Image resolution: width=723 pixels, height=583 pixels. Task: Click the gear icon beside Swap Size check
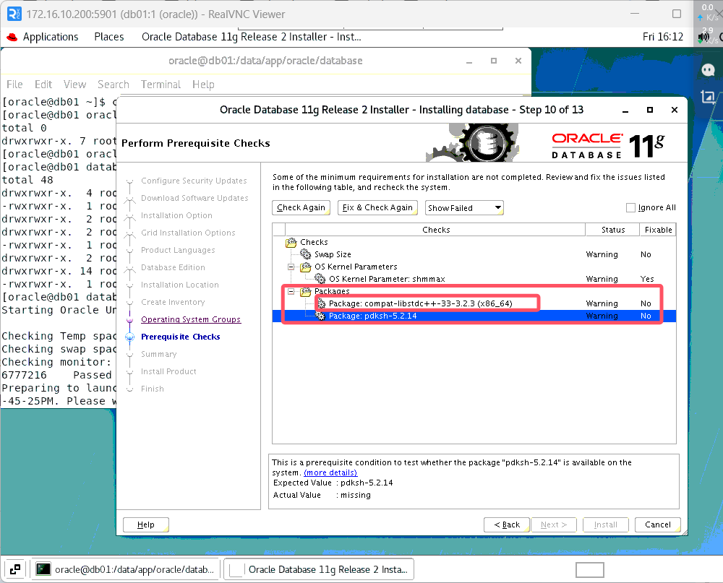[304, 254]
